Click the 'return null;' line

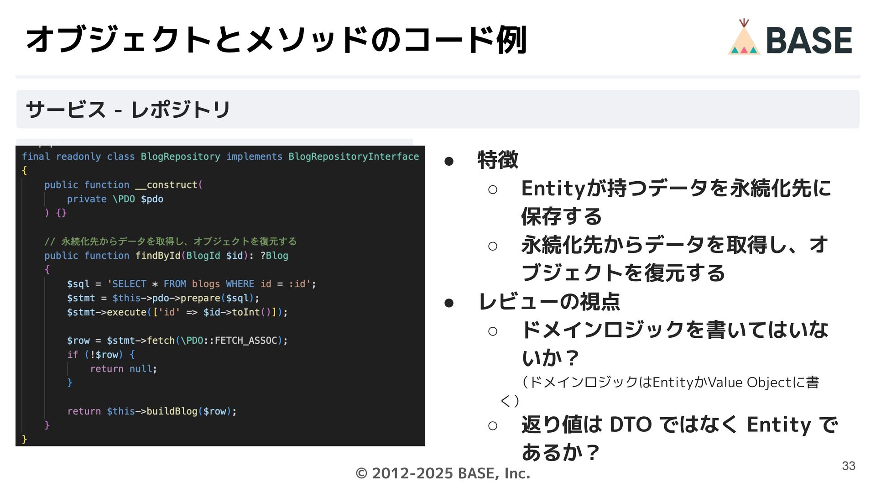124,369
